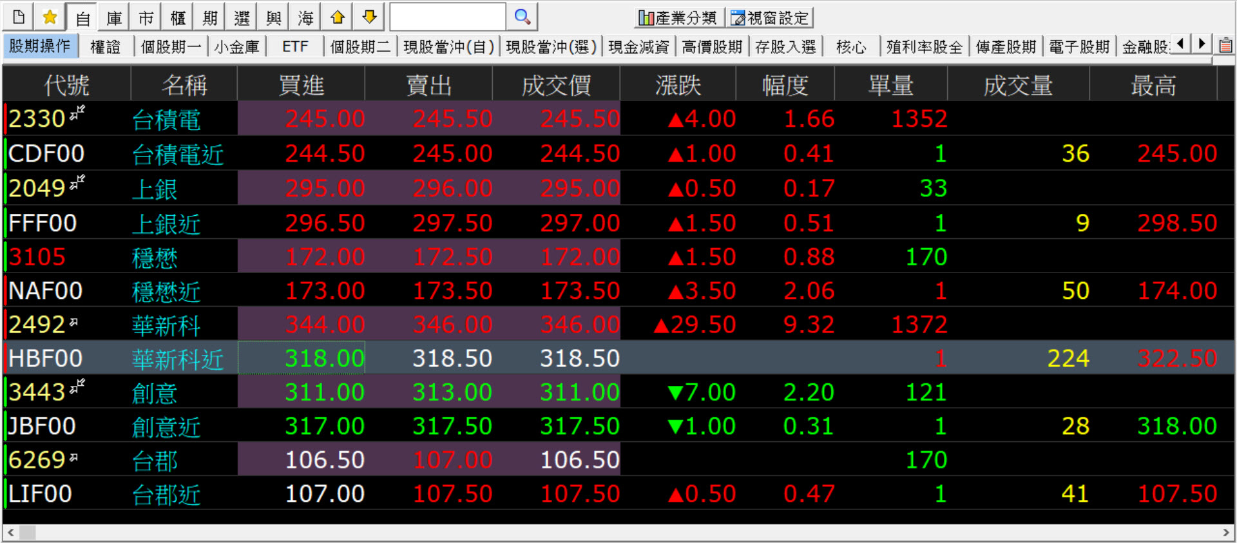Click the yellow down arrow icon
The image size is (1237, 543).
tap(369, 17)
